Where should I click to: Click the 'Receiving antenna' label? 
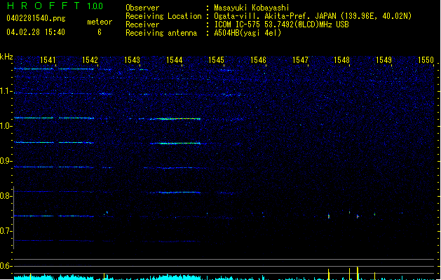point(161,33)
